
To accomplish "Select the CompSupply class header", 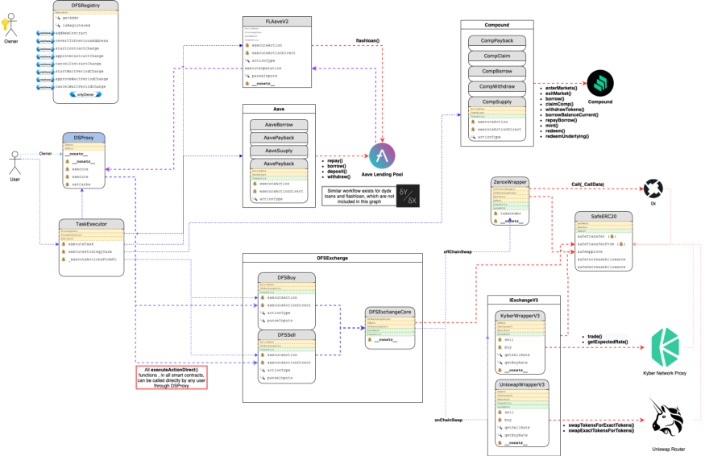I will coord(497,102).
